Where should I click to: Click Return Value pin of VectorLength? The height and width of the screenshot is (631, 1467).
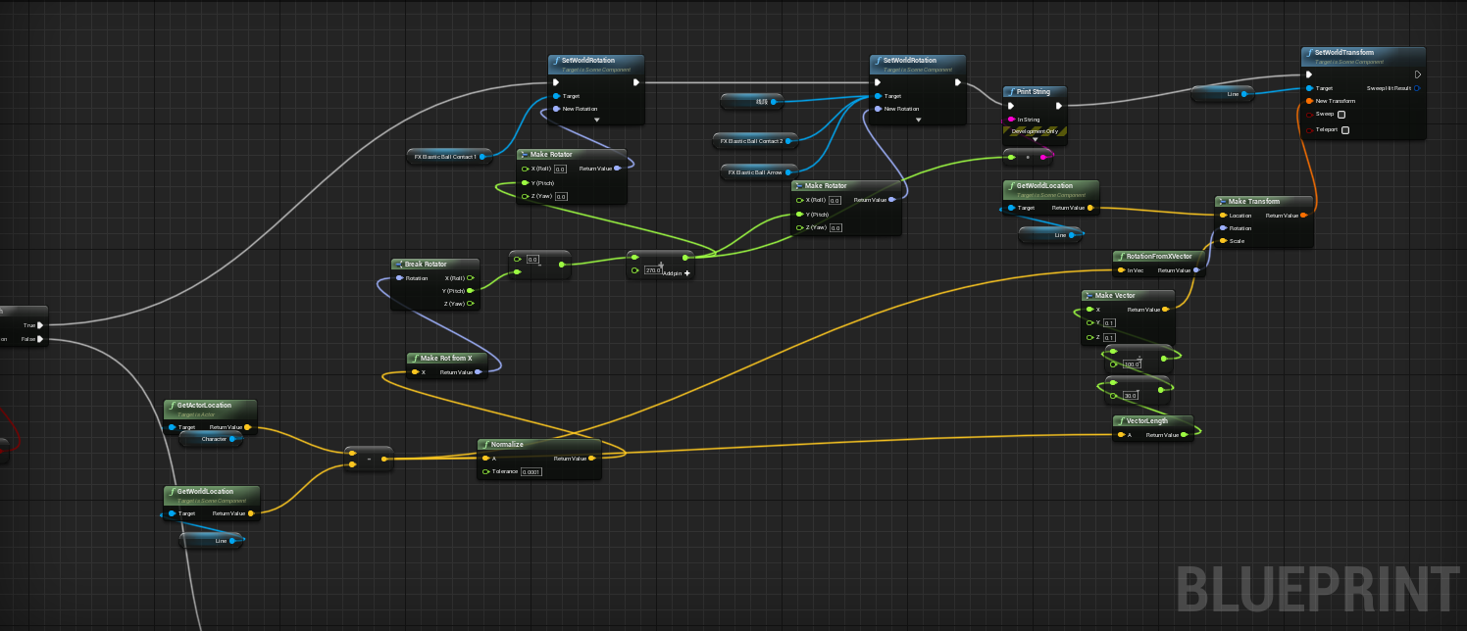tap(1185, 435)
